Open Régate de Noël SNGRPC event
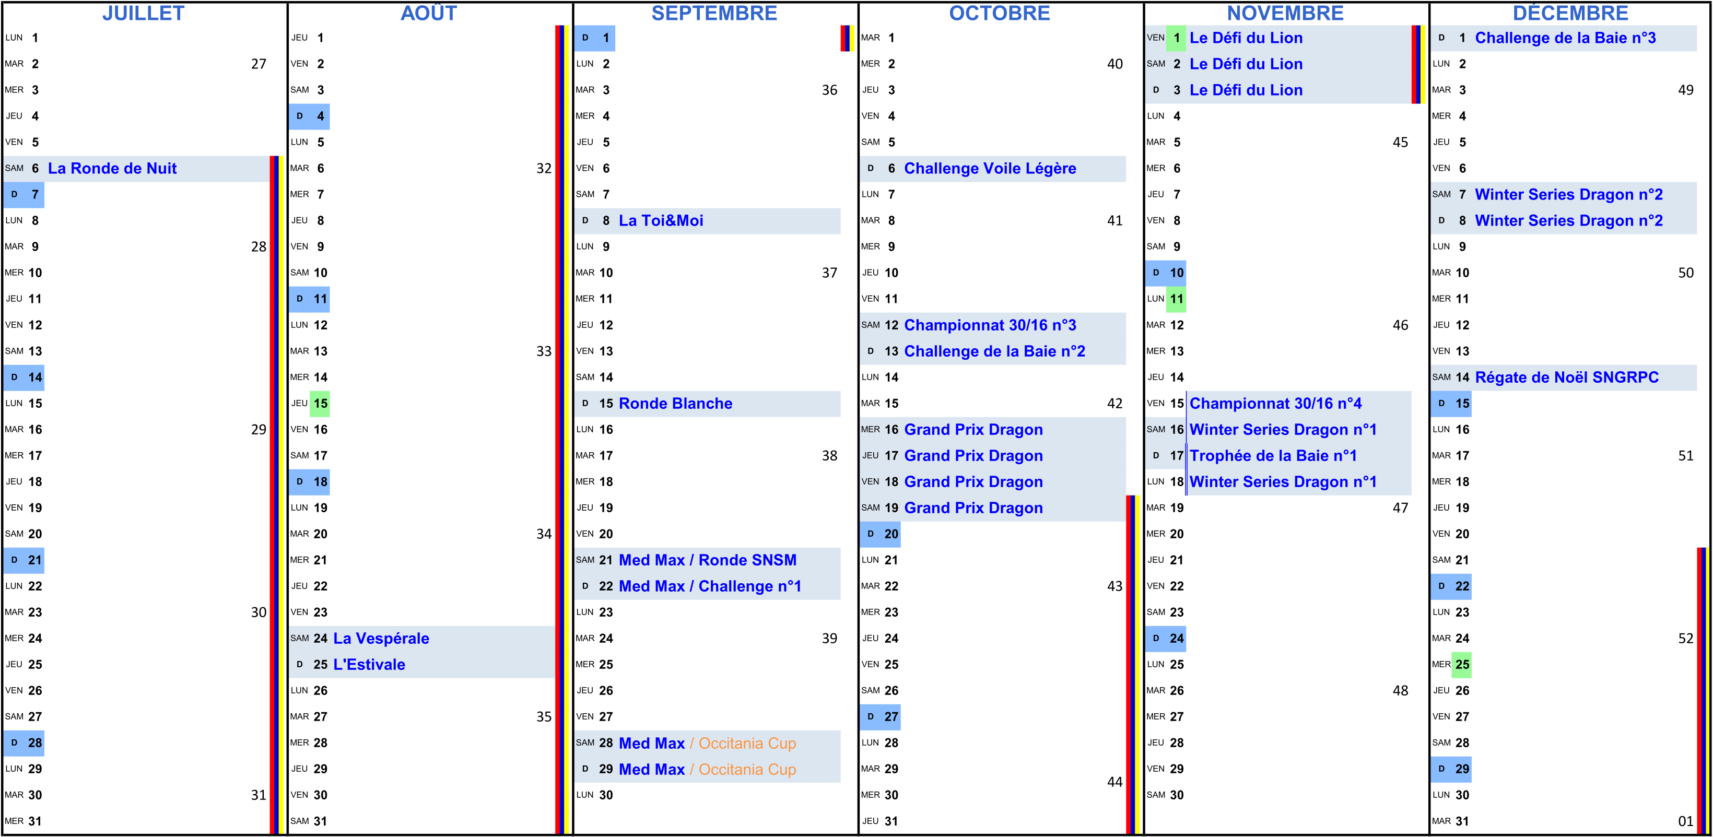The height and width of the screenshot is (837, 1713). 1567,378
